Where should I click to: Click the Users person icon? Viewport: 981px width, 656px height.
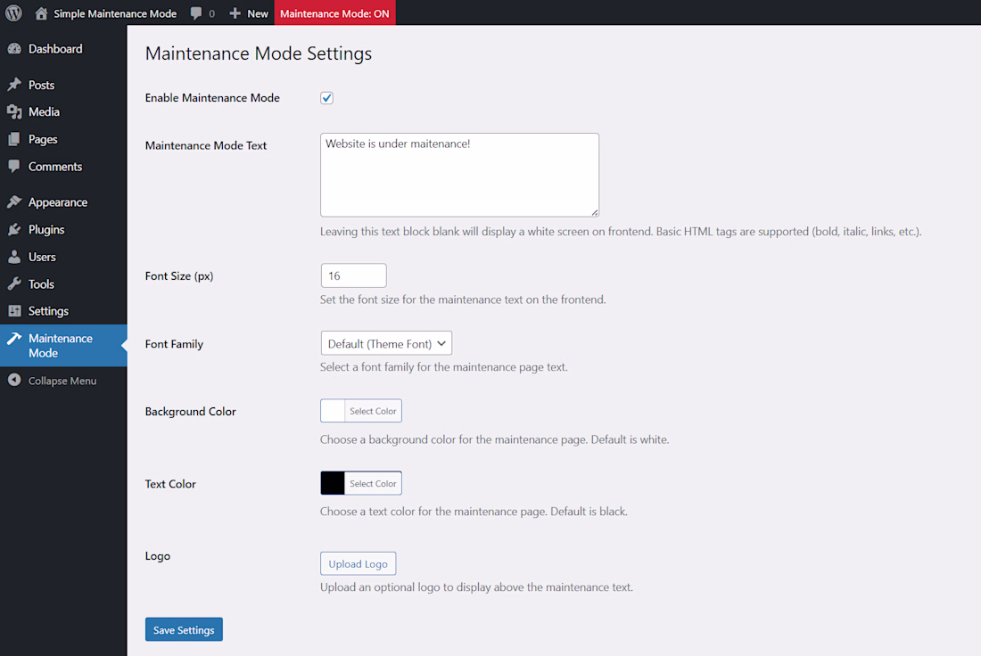click(x=14, y=257)
